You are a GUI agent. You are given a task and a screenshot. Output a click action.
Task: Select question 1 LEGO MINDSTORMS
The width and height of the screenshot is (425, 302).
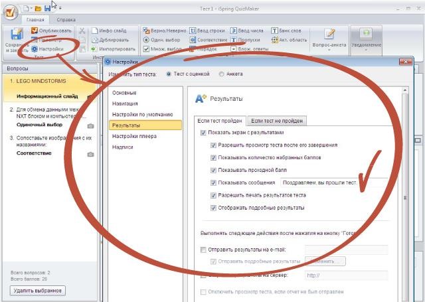(50, 88)
